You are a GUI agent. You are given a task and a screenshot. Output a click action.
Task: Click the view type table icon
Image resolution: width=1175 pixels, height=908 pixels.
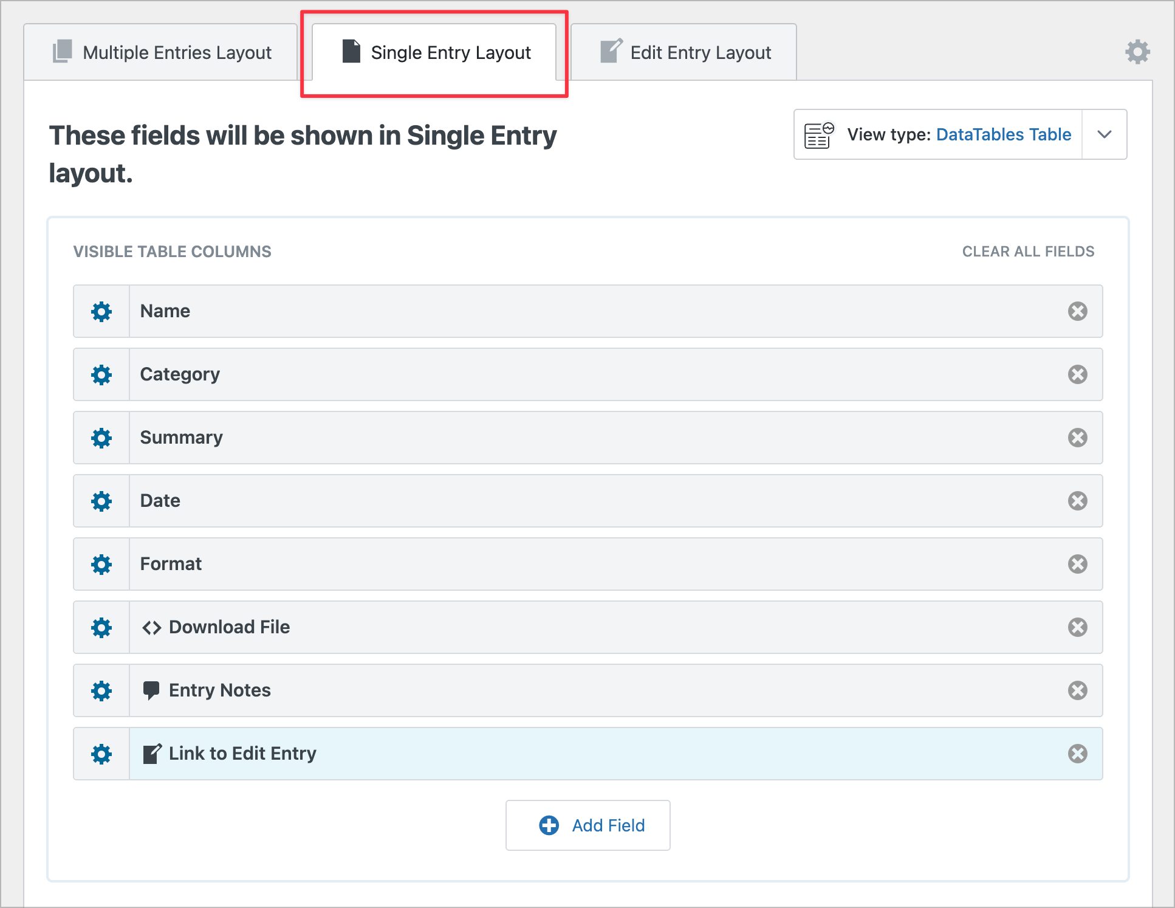click(818, 135)
